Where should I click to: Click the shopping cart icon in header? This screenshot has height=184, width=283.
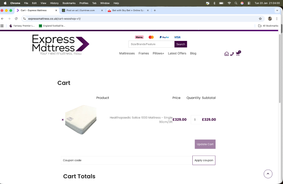point(238,54)
